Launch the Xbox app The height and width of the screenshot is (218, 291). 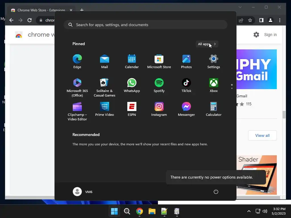pyautogui.click(x=214, y=85)
